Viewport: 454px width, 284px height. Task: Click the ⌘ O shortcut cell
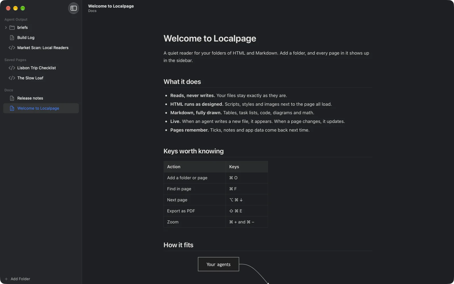(247, 178)
